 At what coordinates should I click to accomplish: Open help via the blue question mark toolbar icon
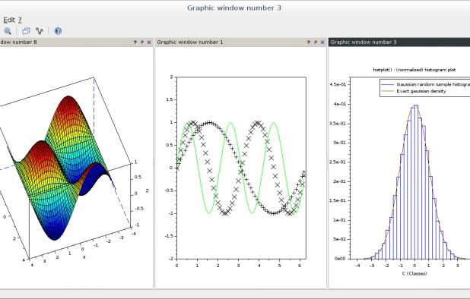click(x=58, y=31)
